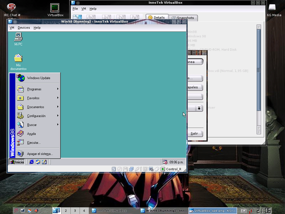Choose Ejecutar... in the Start menu

(x=38, y=143)
